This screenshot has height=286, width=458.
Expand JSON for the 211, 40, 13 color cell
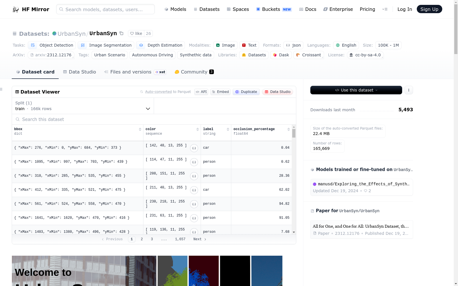pos(194,190)
